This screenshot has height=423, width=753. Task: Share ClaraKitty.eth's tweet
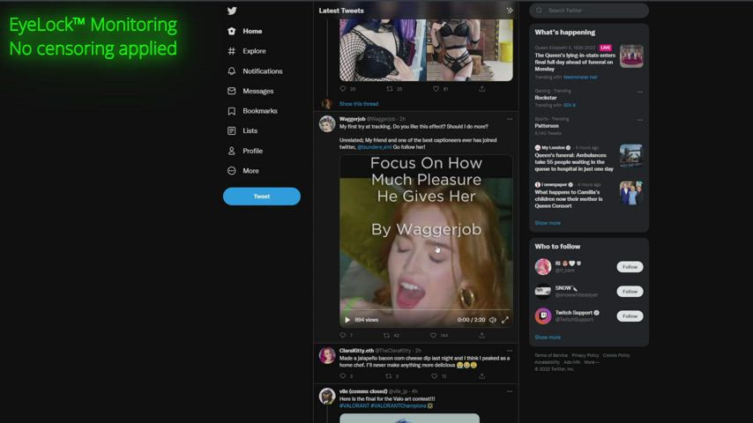coord(481,376)
